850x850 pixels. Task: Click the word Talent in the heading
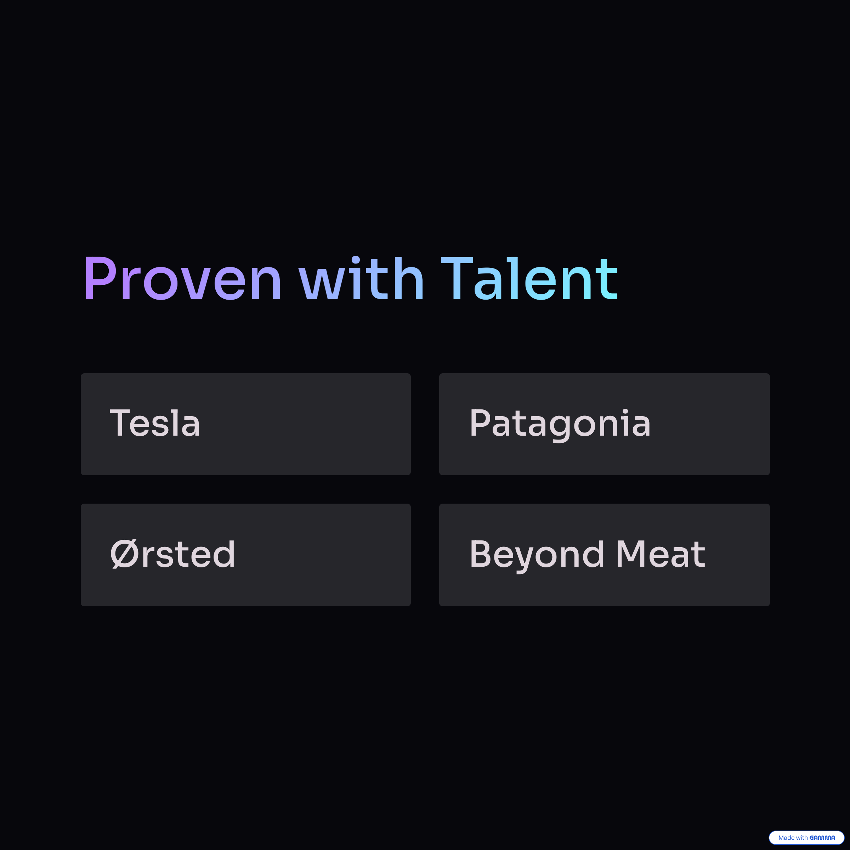tap(530, 278)
